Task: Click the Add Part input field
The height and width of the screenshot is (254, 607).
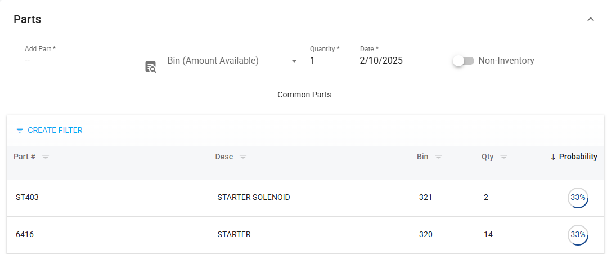Action: click(x=78, y=61)
